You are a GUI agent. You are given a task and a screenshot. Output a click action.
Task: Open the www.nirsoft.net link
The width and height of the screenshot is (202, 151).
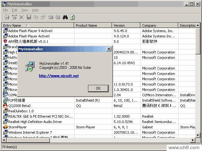(59, 76)
